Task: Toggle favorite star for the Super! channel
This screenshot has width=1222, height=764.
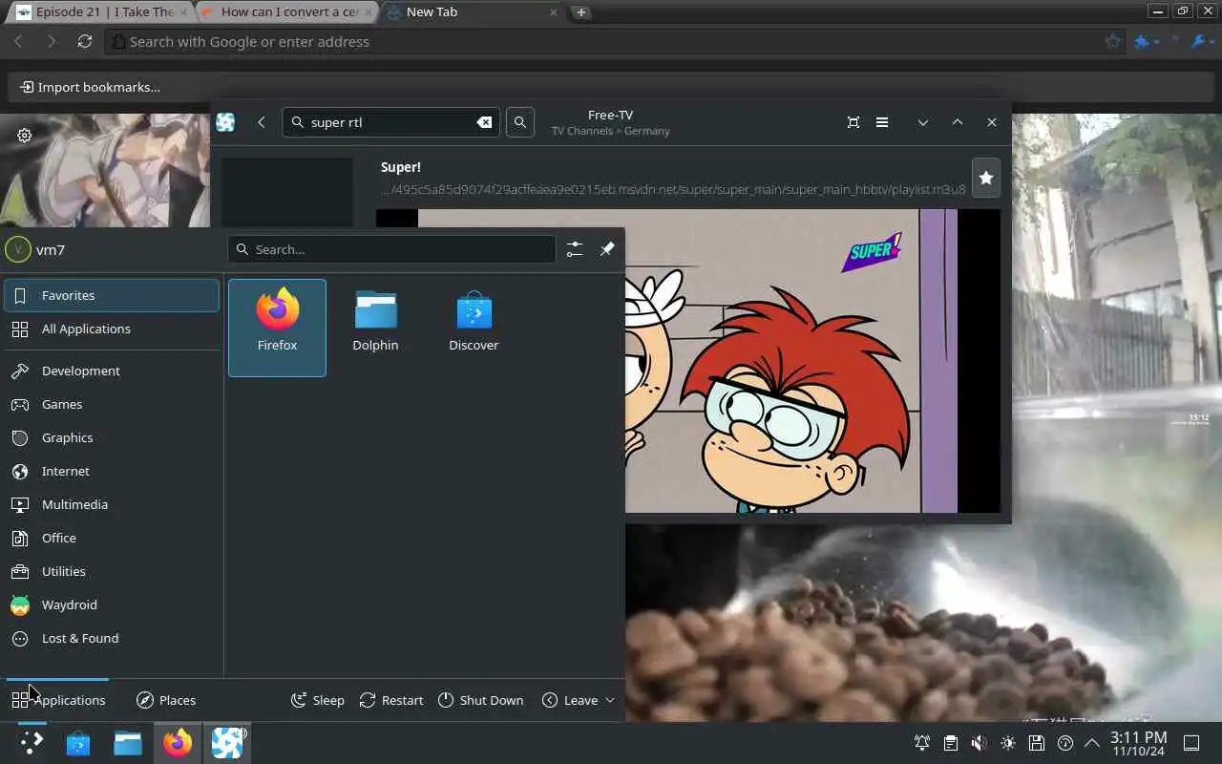Action: [985, 178]
